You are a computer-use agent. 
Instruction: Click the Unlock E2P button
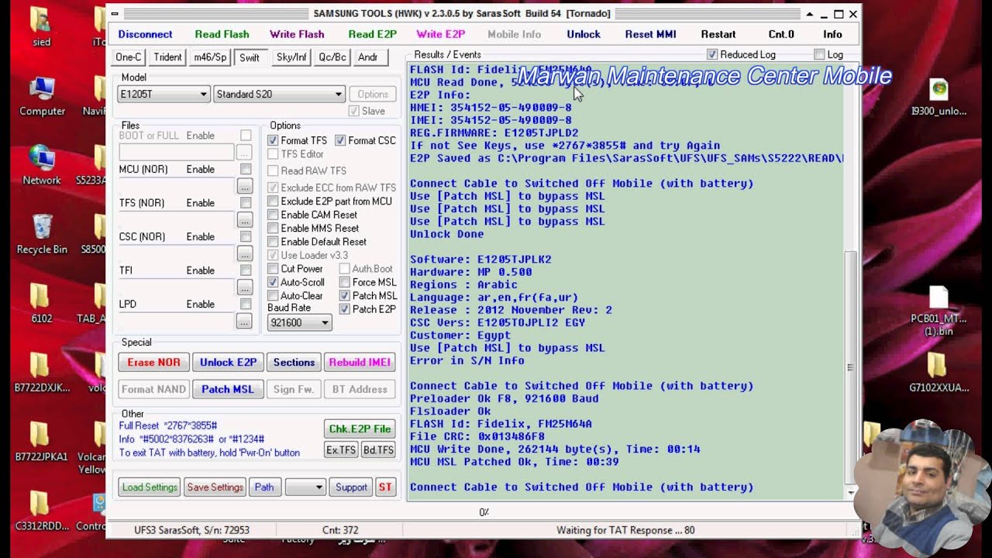(x=228, y=363)
